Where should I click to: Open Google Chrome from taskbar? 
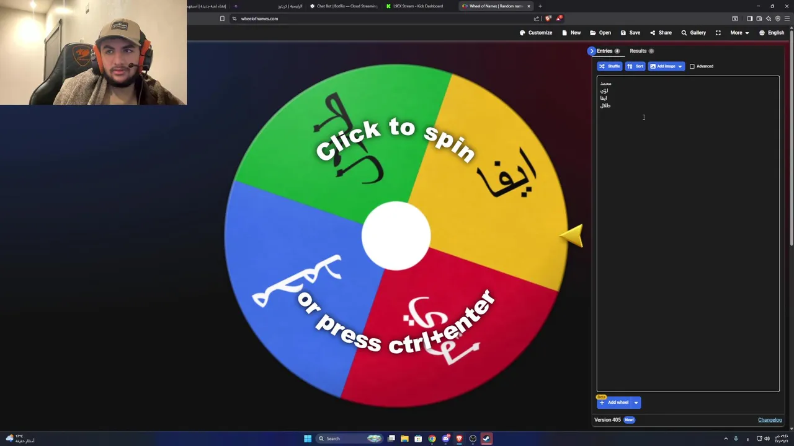(x=432, y=439)
